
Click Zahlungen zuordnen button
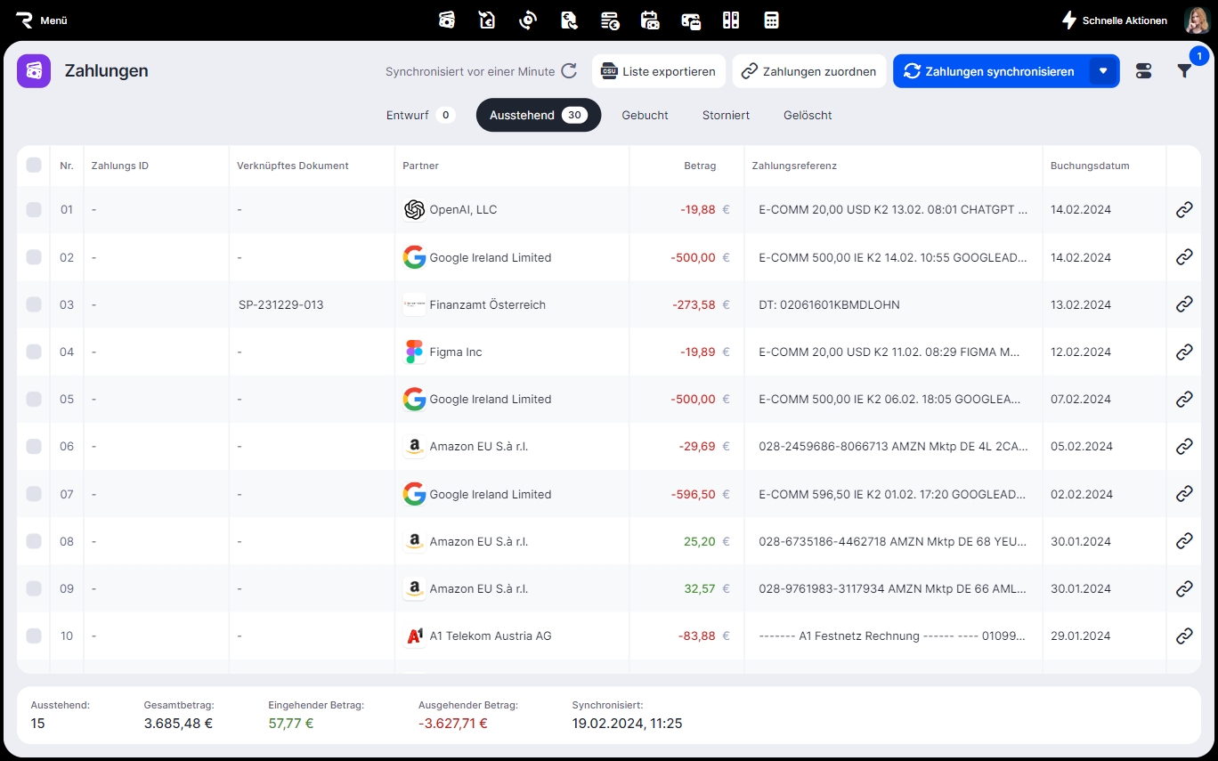click(x=808, y=71)
